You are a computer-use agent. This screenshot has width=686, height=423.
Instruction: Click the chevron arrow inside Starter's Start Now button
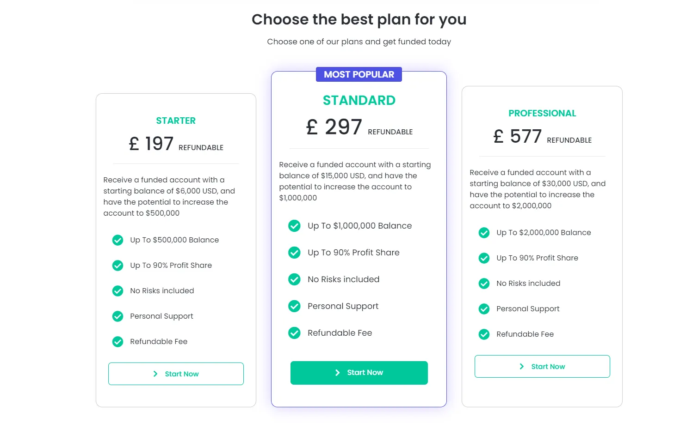[156, 374]
